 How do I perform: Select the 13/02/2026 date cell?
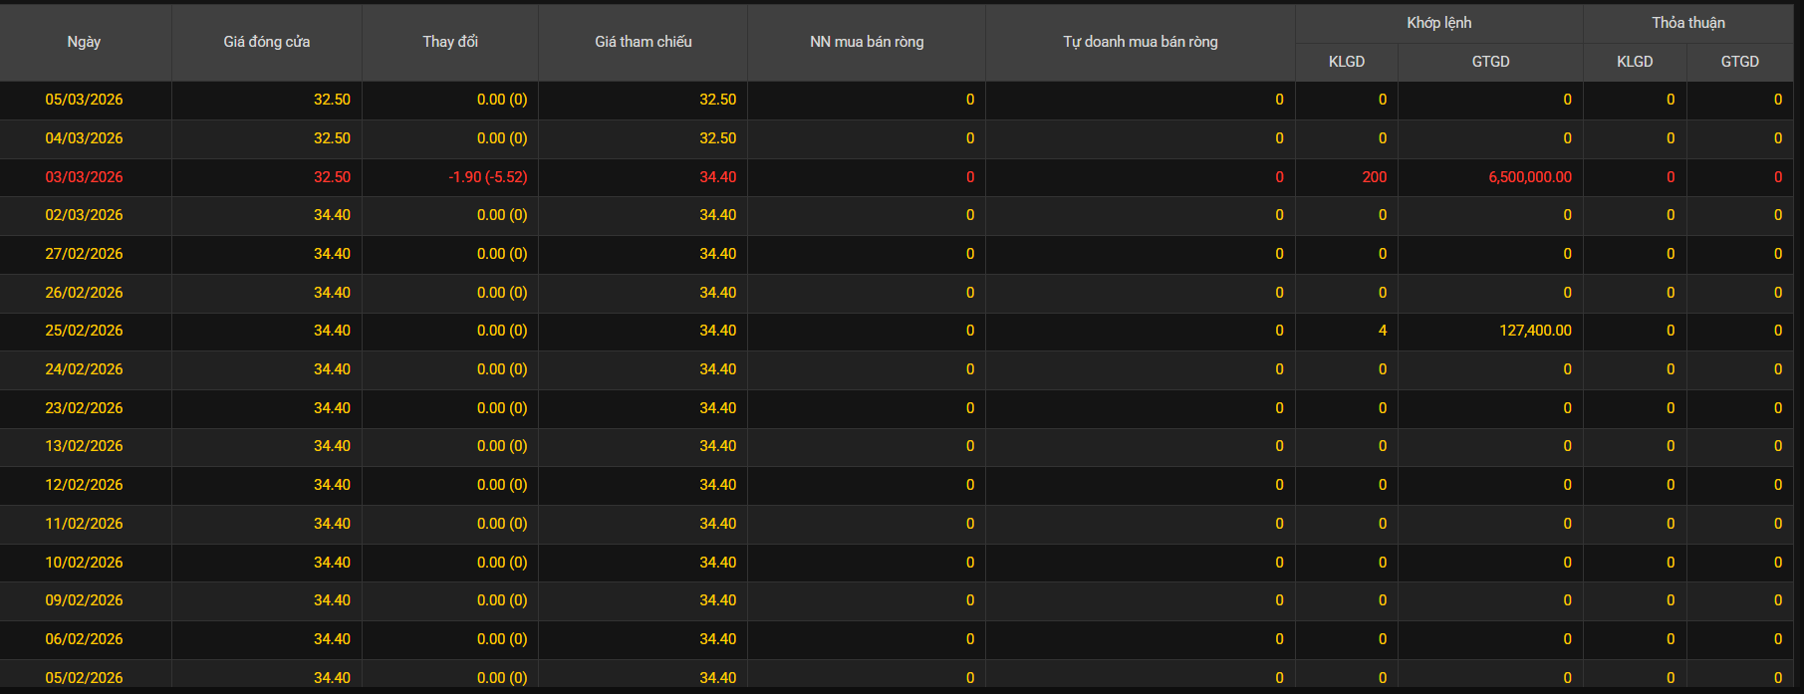[85, 446]
